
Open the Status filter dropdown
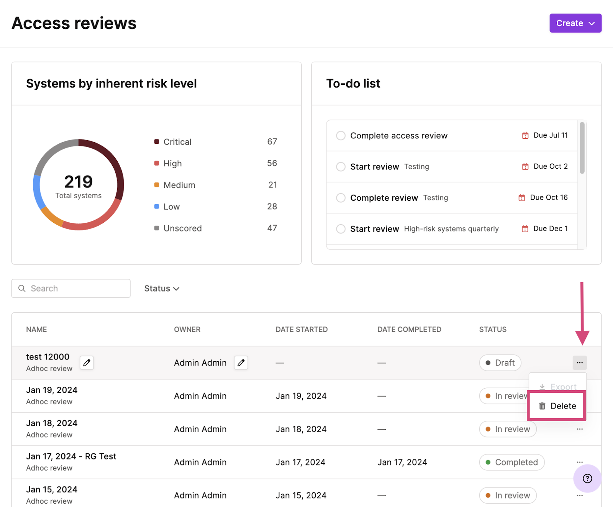pyautogui.click(x=161, y=288)
